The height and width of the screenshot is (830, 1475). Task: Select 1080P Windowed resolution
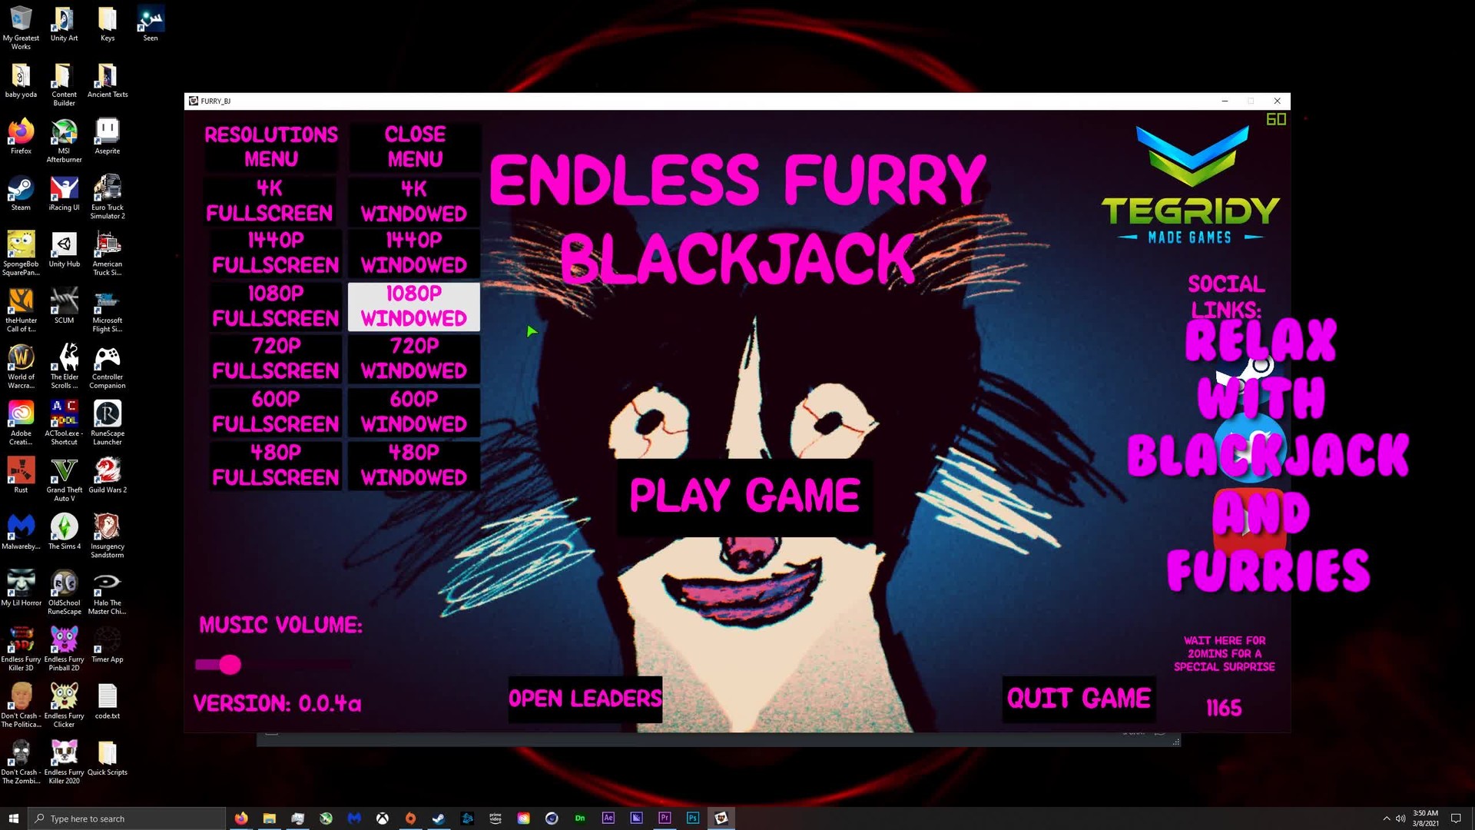tap(413, 306)
